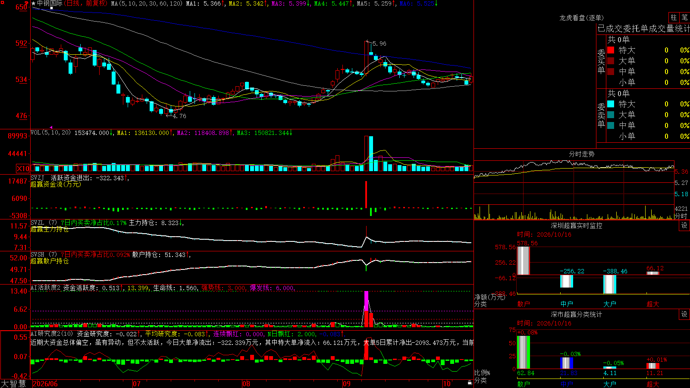Click the magenta arrow marker above VOL label

(x=51, y=128)
